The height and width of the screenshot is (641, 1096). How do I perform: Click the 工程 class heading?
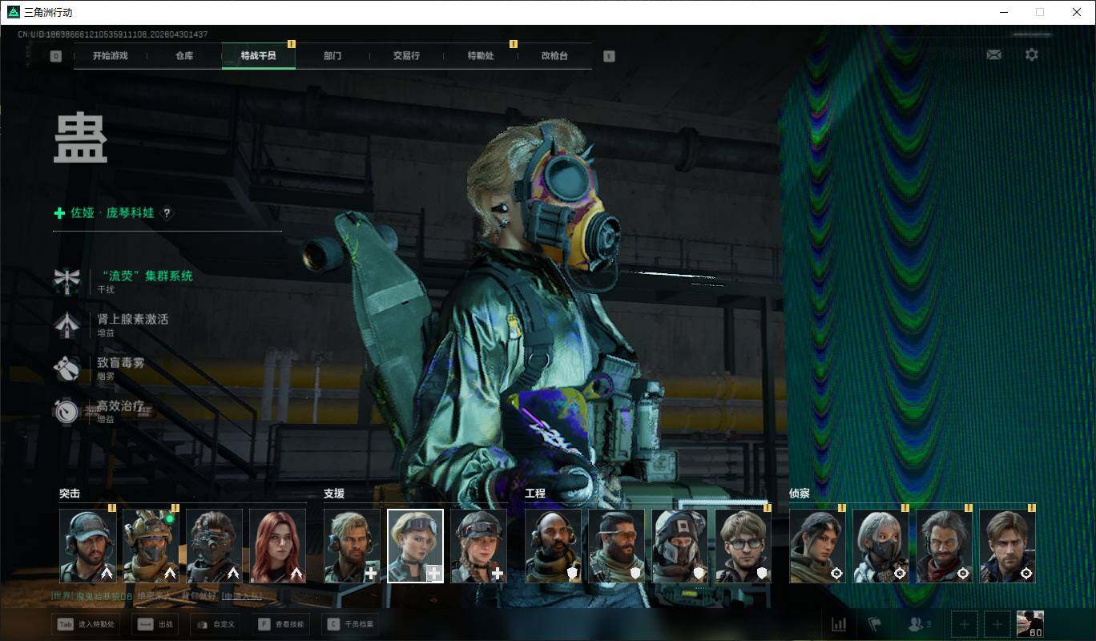535,494
